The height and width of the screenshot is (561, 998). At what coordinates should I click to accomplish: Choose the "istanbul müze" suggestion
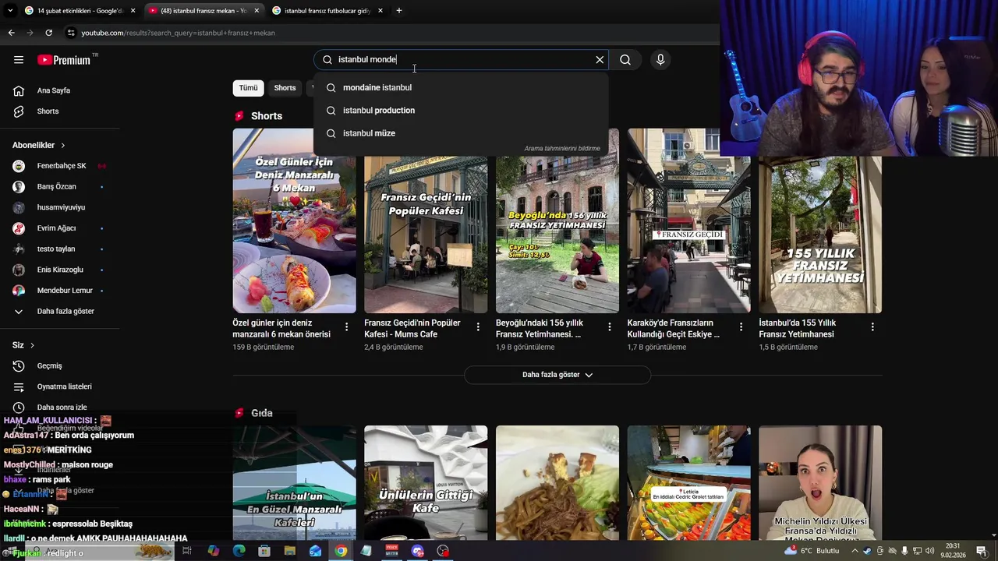coord(461,133)
